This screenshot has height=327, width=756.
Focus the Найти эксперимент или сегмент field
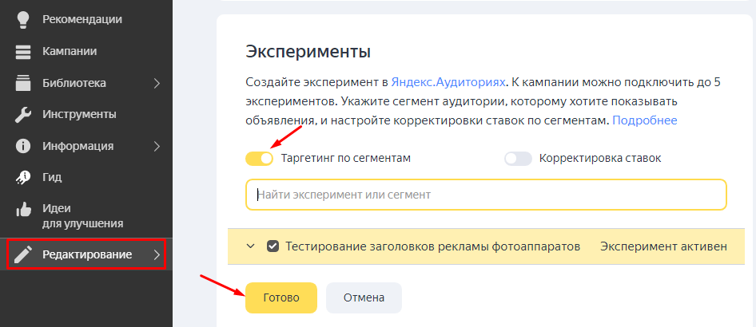tap(486, 194)
